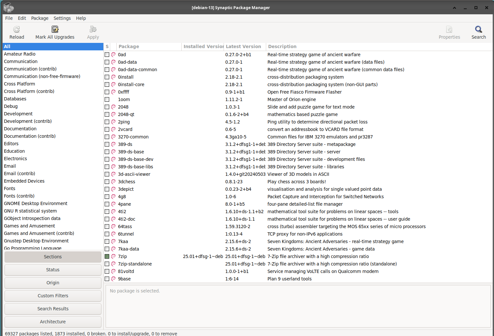Click the Mark All Upgrades icon
494x336 pixels.
click(55, 30)
